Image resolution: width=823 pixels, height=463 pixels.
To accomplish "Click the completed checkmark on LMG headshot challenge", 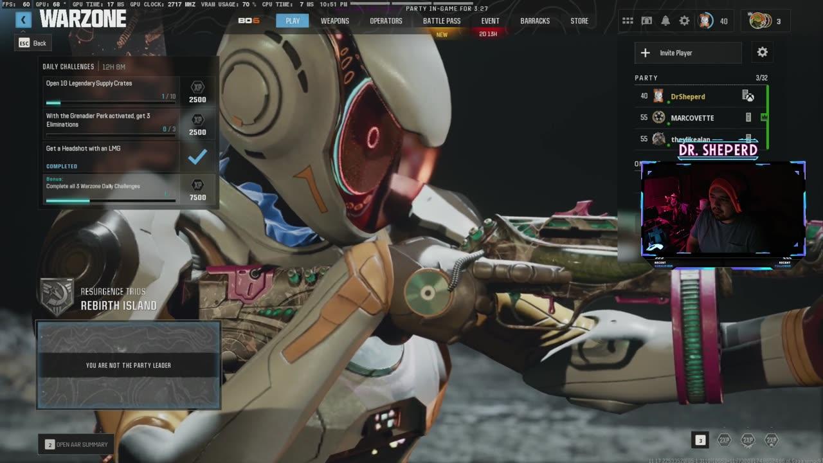I will tap(197, 156).
